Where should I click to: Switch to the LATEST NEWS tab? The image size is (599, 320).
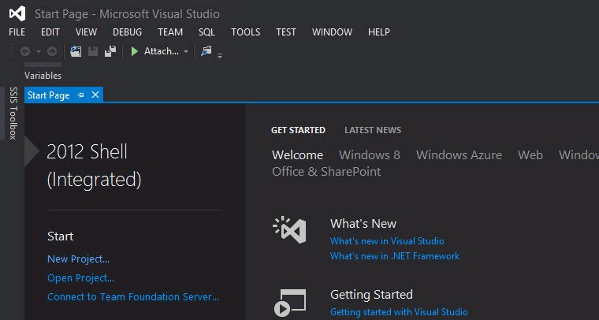tap(372, 130)
